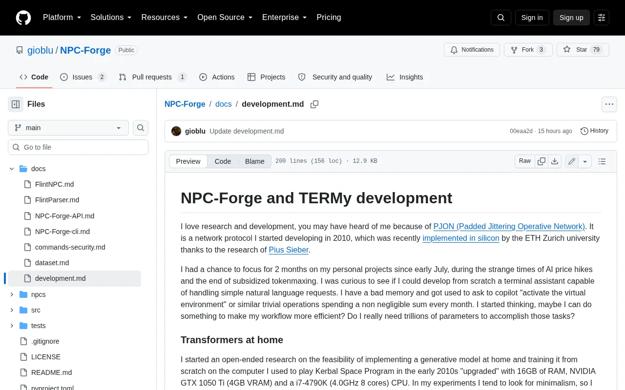The height and width of the screenshot is (390, 625).
Task: Follow the 'implemented in silicon' link
Action: point(461,238)
